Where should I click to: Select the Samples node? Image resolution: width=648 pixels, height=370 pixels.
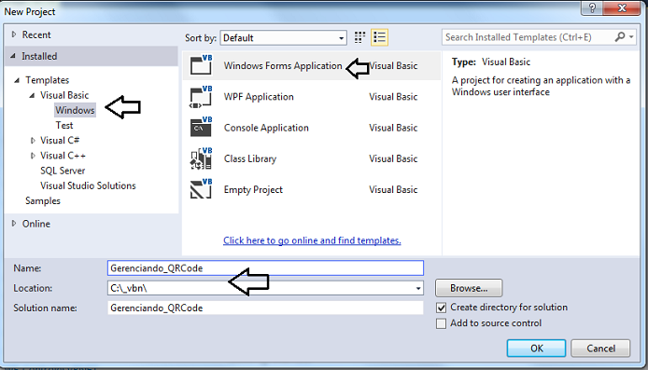[x=43, y=201]
